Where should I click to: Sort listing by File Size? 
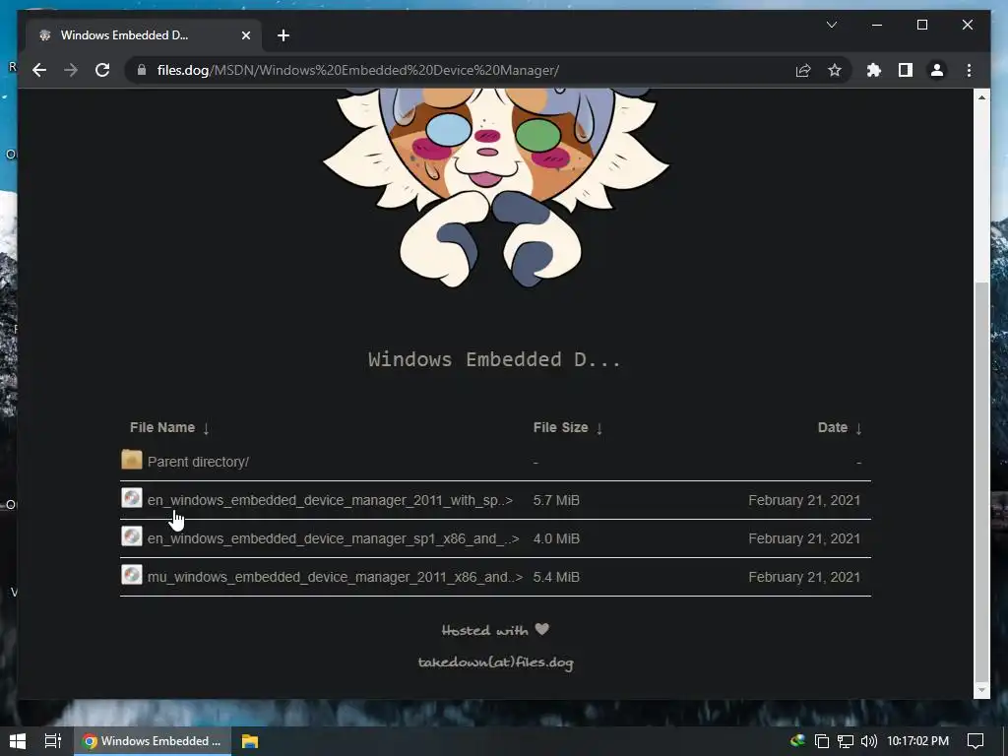(560, 427)
